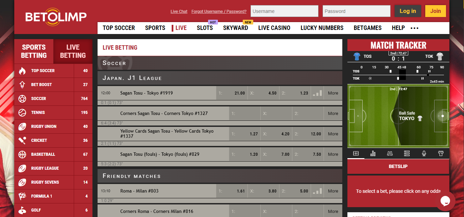The width and height of the screenshot is (464, 217).
Task: Open the lineups jersey icon in match tracker
Action: [x=441, y=154]
